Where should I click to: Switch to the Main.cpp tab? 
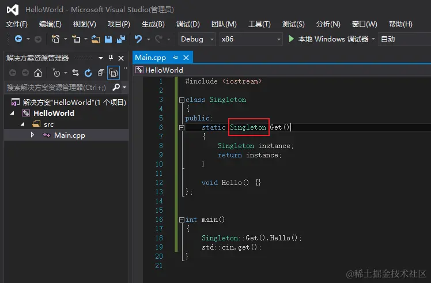(150, 58)
